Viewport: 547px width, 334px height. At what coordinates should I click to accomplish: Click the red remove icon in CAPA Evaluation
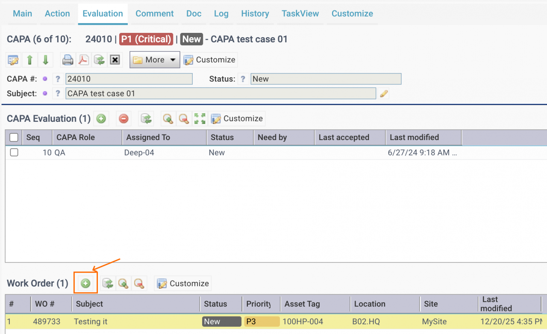[x=124, y=119]
